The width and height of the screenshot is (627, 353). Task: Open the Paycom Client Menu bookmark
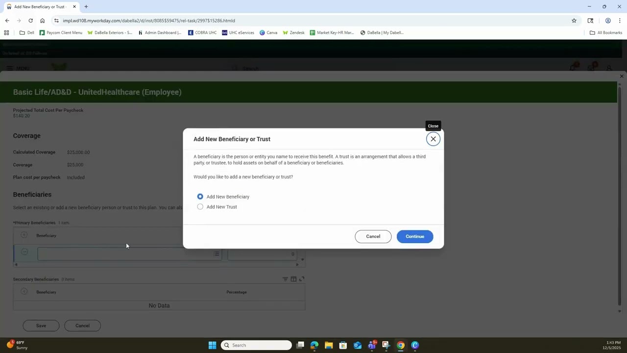tap(61, 33)
